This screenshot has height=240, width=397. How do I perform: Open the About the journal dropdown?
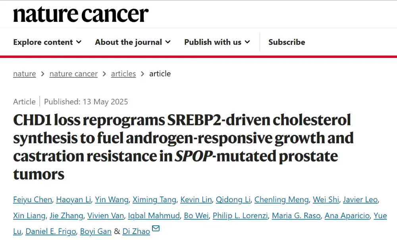(x=133, y=42)
